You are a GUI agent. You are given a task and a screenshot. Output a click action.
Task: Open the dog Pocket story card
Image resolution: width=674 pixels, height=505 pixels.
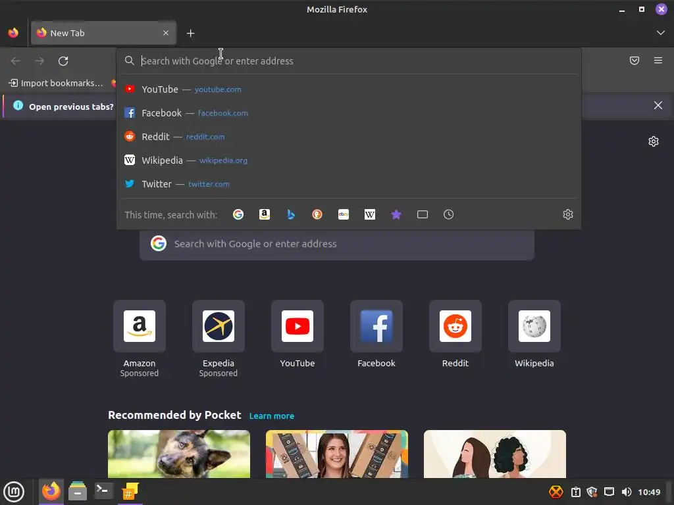point(179,454)
